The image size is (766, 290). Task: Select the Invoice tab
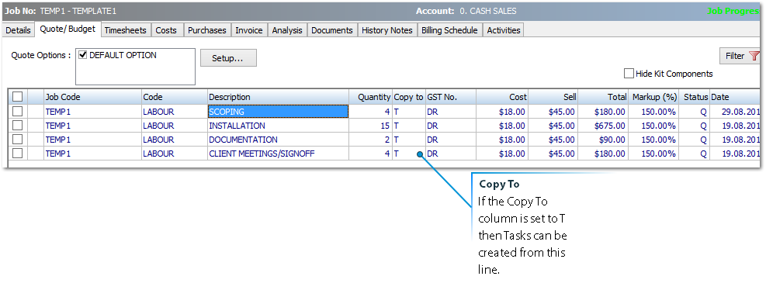[249, 30]
